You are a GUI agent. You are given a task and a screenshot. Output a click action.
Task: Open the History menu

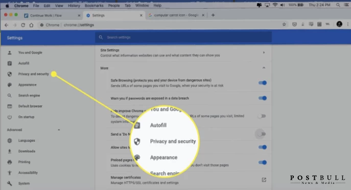click(74, 6)
